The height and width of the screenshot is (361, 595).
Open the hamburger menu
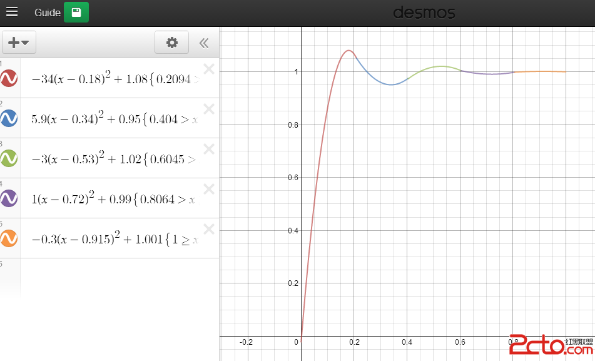click(x=12, y=12)
